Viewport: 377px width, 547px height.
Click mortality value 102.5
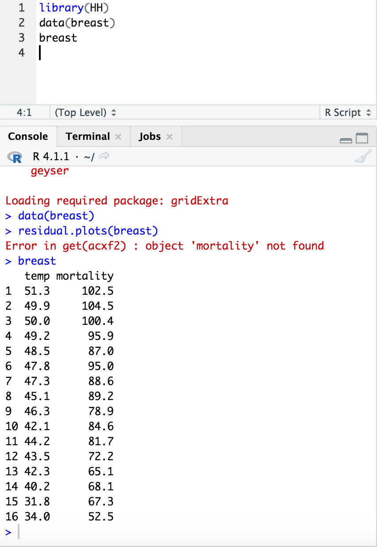(x=98, y=291)
